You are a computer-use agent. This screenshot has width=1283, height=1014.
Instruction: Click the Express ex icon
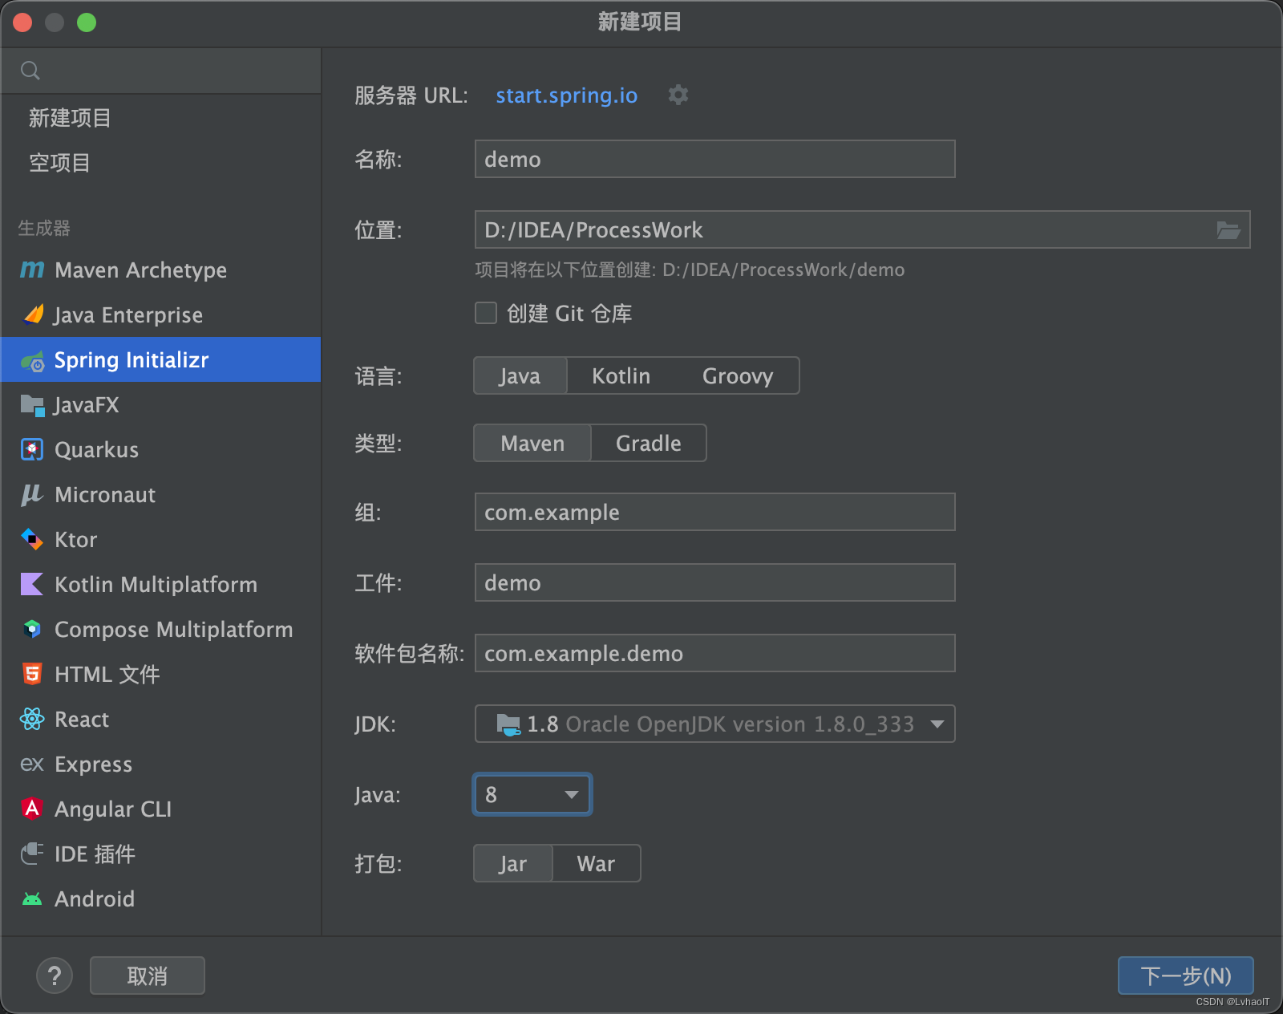(x=32, y=764)
